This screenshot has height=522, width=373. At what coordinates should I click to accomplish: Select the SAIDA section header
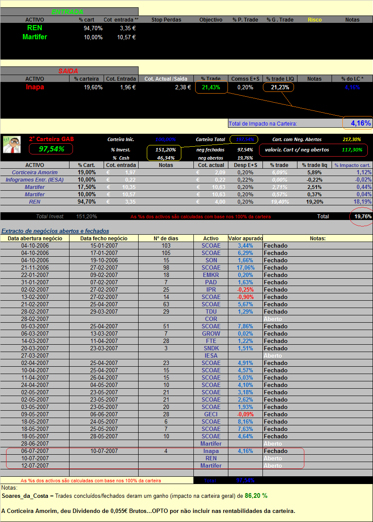click(x=68, y=71)
